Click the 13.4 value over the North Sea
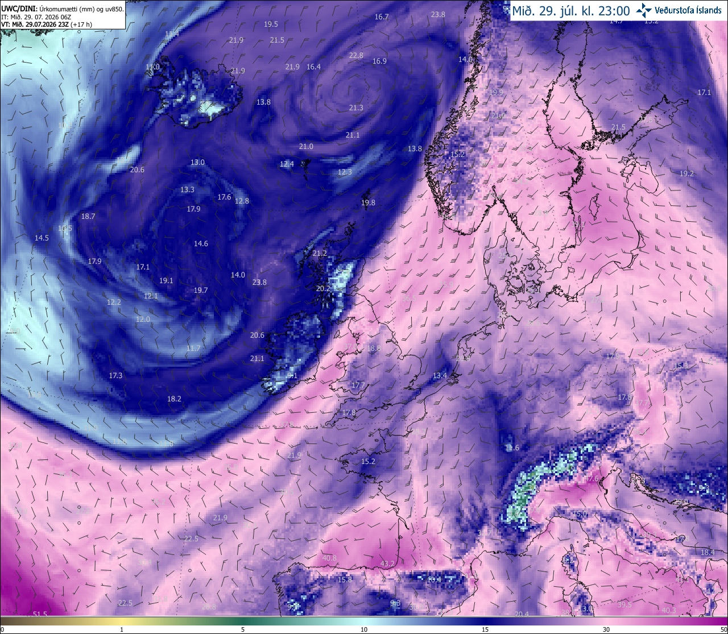Image resolution: width=728 pixels, height=634 pixels. [440, 376]
